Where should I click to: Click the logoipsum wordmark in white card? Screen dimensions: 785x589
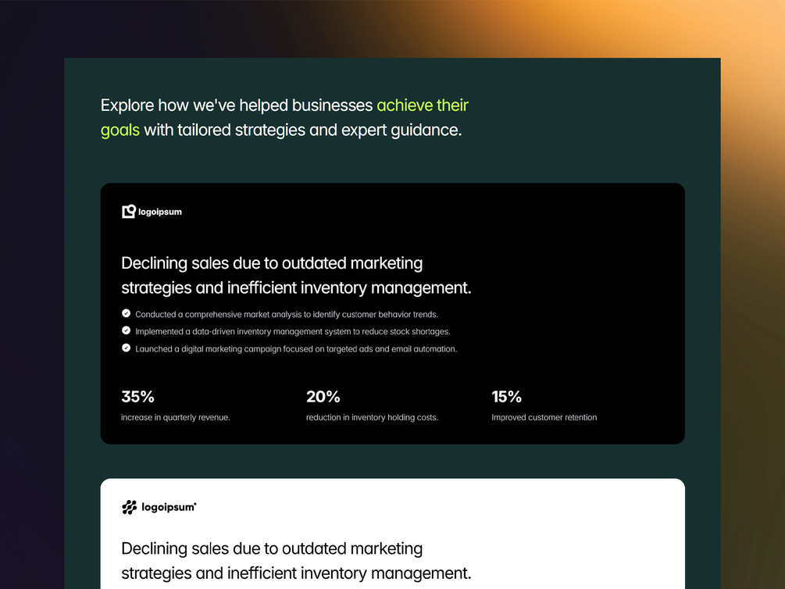pyautogui.click(x=169, y=507)
